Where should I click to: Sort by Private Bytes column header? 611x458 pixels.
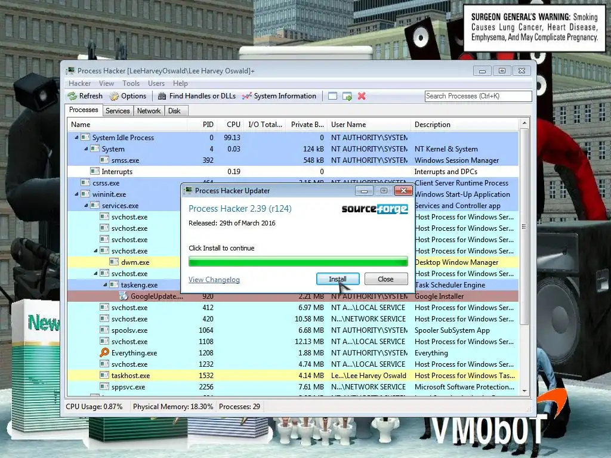point(307,125)
